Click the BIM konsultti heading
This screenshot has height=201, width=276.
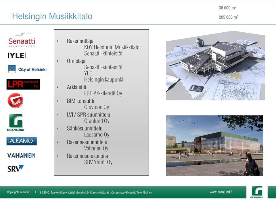point(80,101)
